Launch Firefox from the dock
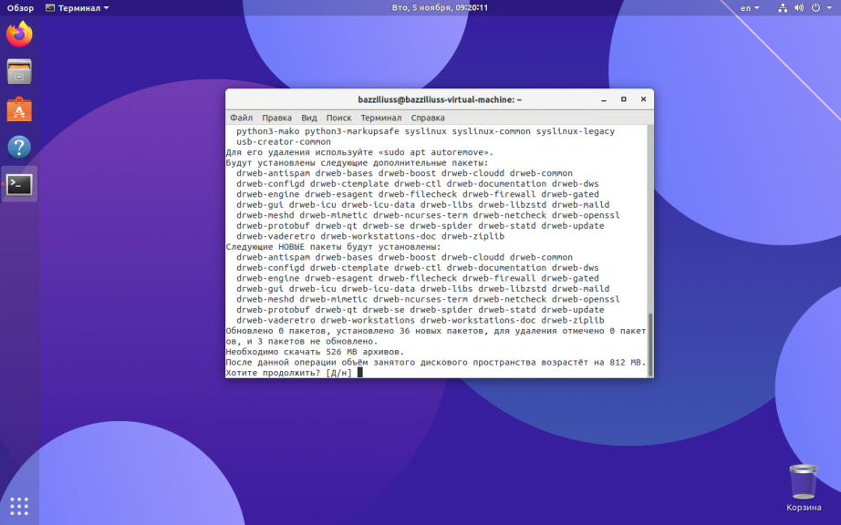Viewport: 841px width, 525px height. coord(19,35)
